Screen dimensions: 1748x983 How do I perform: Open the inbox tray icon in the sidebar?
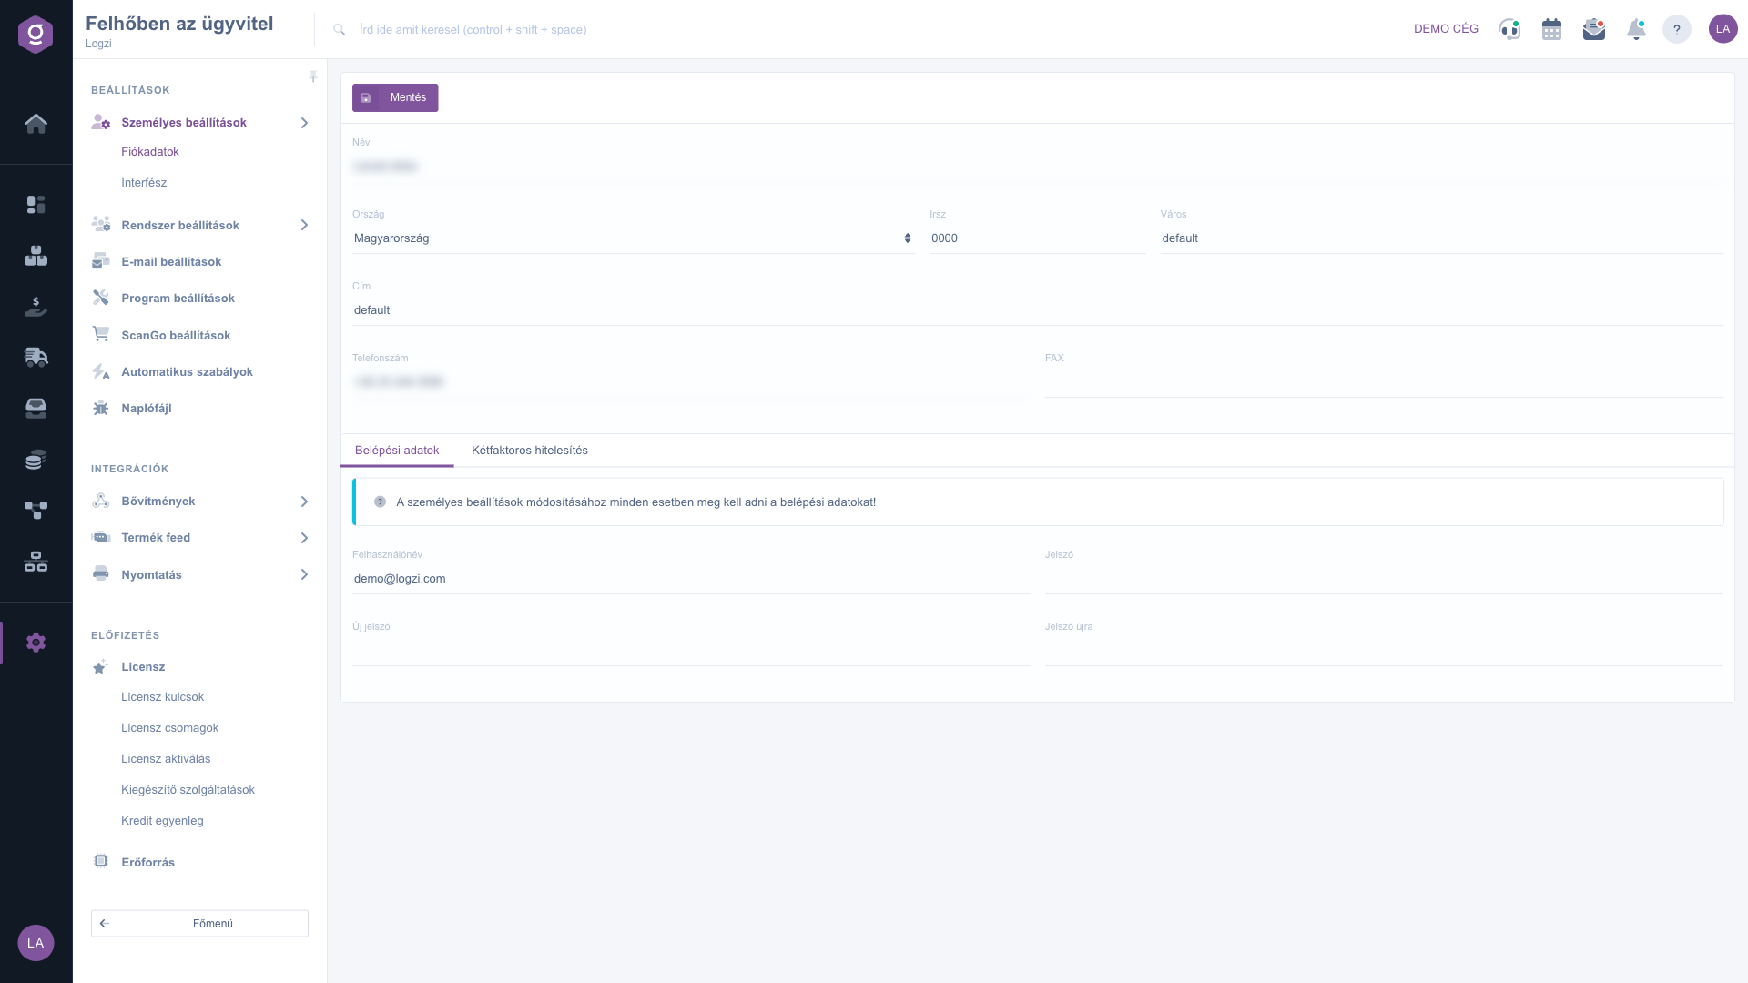(x=36, y=408)
